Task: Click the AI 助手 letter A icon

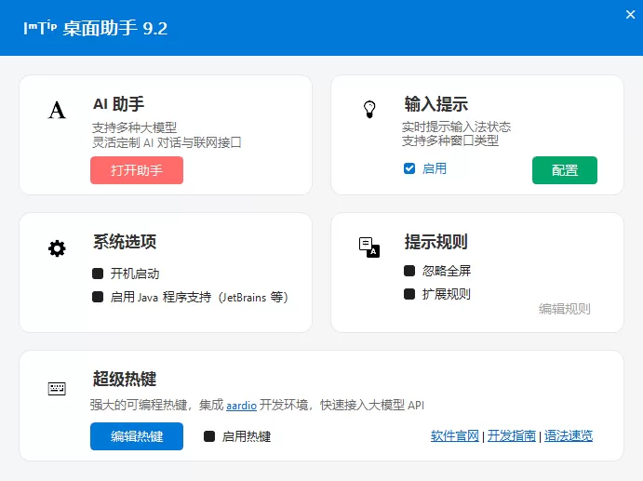Action: coord(57,110)
